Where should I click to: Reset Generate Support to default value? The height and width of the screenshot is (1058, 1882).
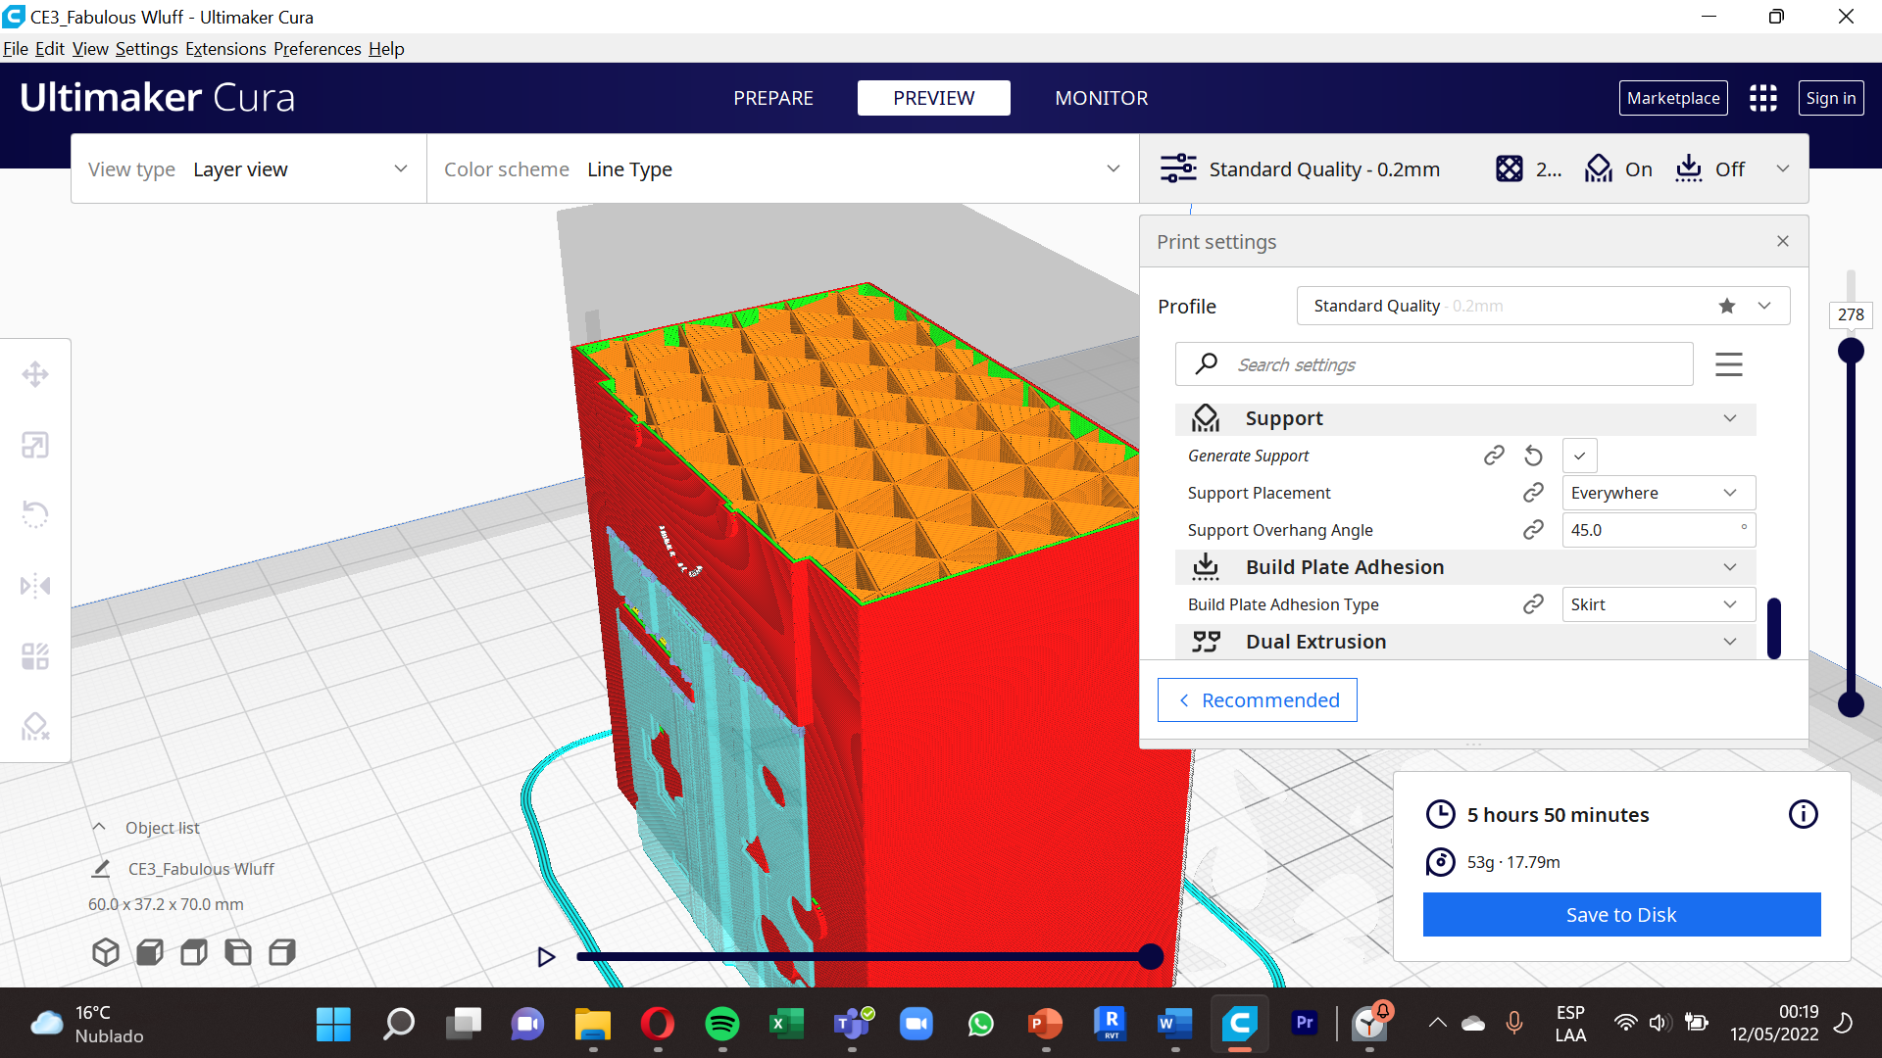[1534, 456]
